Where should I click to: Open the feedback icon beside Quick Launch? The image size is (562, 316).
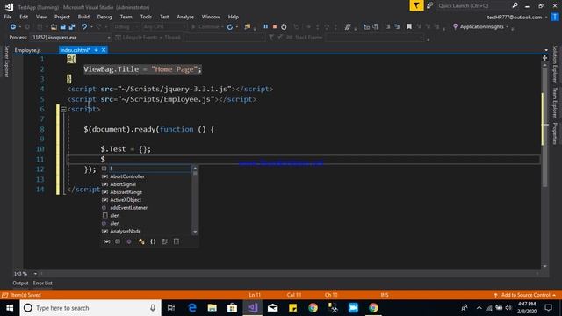tap(429, 5)
